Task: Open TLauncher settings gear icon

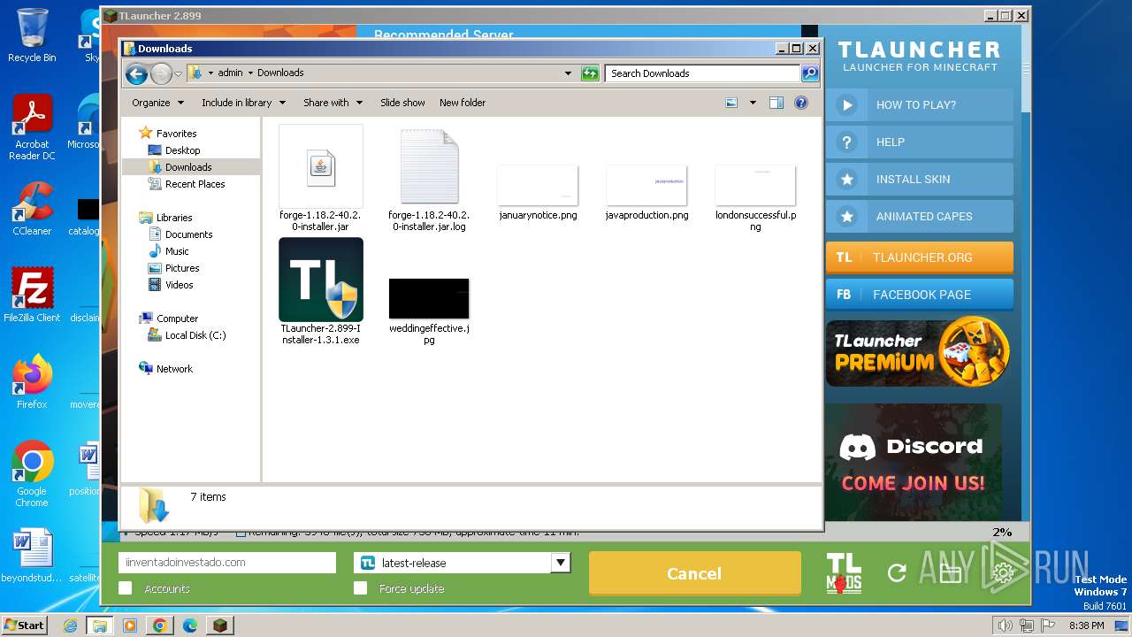Action: click(x=1003, y=573)
